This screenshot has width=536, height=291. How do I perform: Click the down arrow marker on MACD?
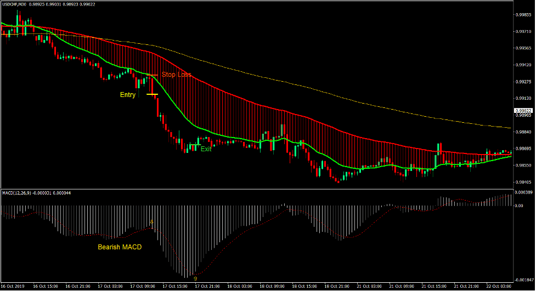pyautogui.click(x=152, y=222)
